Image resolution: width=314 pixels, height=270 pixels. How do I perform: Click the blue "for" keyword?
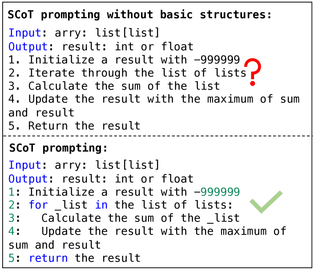click(x=38, y=205)
